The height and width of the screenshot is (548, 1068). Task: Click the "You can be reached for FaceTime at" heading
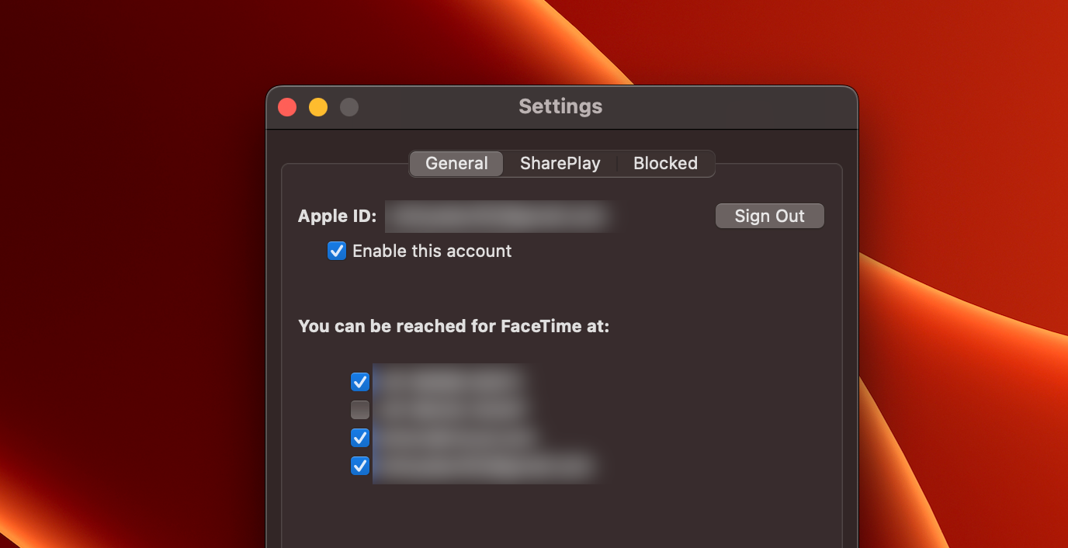click(x=454, y=326)
